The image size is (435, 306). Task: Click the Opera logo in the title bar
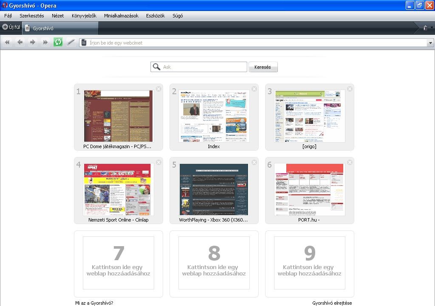point(5,5)
